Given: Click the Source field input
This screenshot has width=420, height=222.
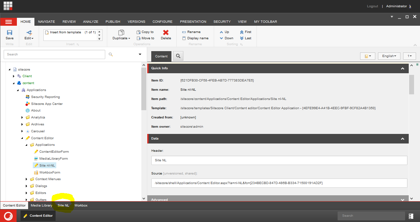Looking at the screenshot, I should pyautogui.click(x=279, y=183).
